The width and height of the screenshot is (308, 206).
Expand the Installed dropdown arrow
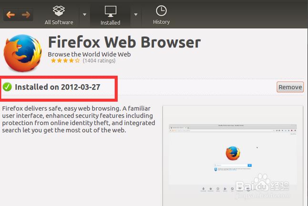[x=136, y=14]
